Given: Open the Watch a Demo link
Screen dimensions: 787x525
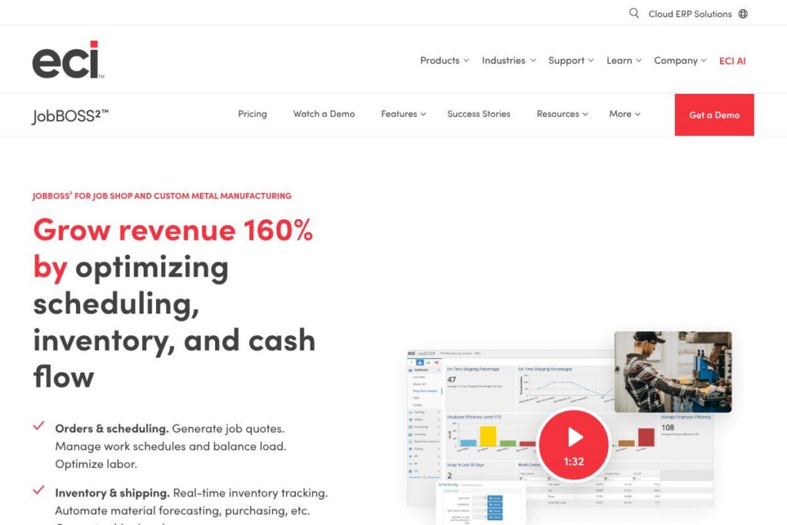Looking at the screenshot, I should (324, 114).
